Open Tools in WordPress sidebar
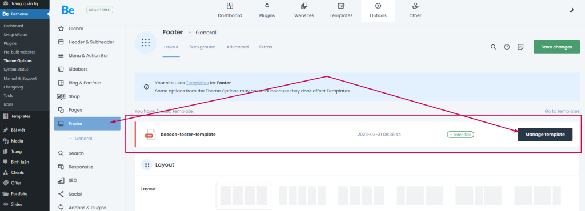Image resolution: width=585 pixels, height=211 pixels. [8, 96]
